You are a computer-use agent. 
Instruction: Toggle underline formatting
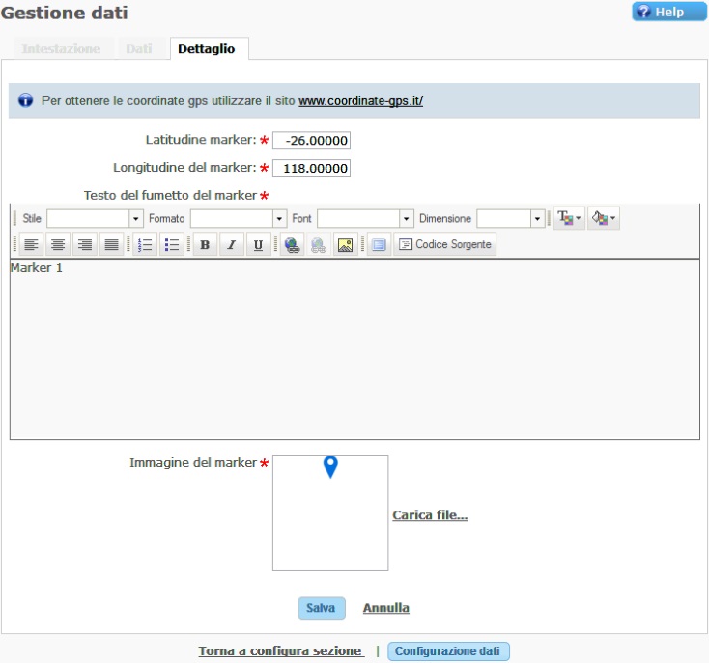point(258,245)
